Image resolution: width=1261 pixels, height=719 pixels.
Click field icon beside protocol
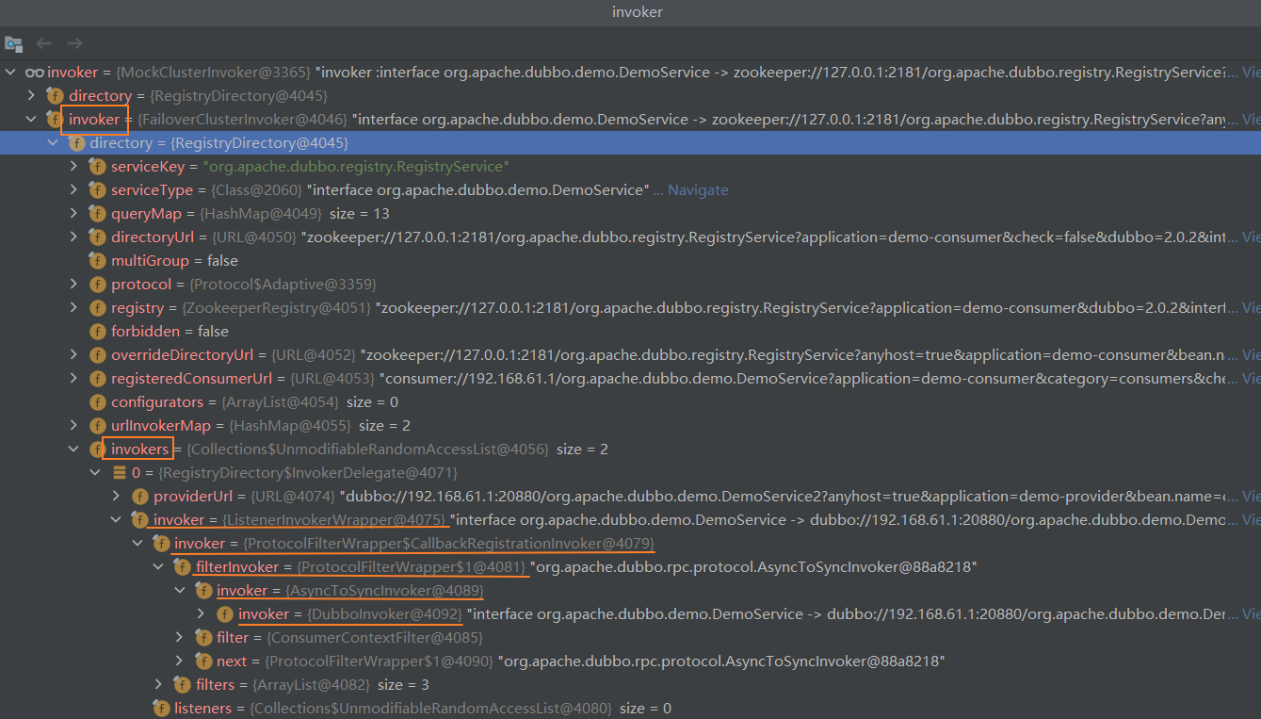click(x=97, y=285)
